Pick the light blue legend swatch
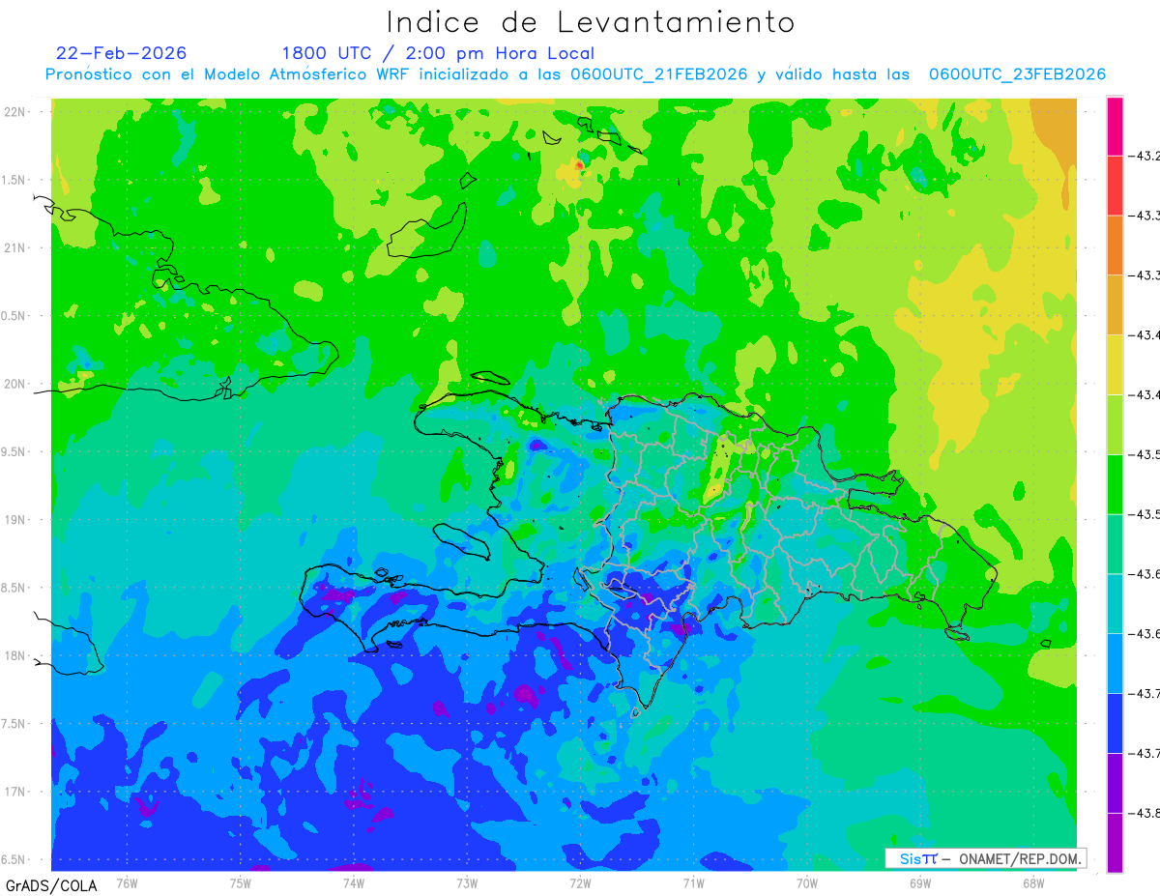Screen dimensions: 1160x896 (x=1115, y=663)
